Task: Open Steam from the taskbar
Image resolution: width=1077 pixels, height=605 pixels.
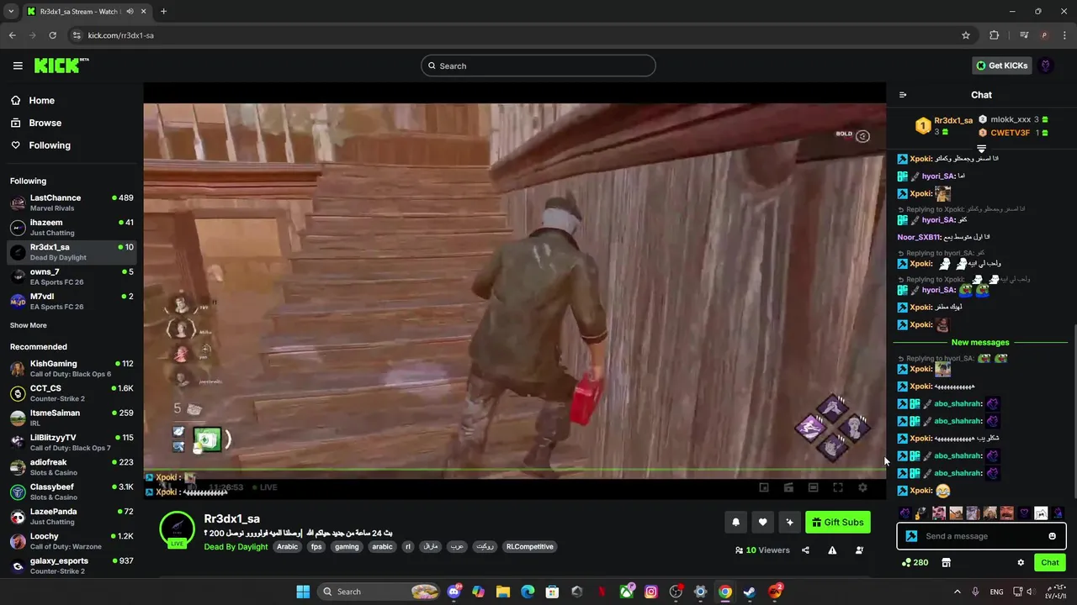Action: [x=750, y=592]
